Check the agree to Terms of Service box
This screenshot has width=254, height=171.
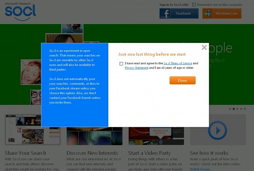121,63
